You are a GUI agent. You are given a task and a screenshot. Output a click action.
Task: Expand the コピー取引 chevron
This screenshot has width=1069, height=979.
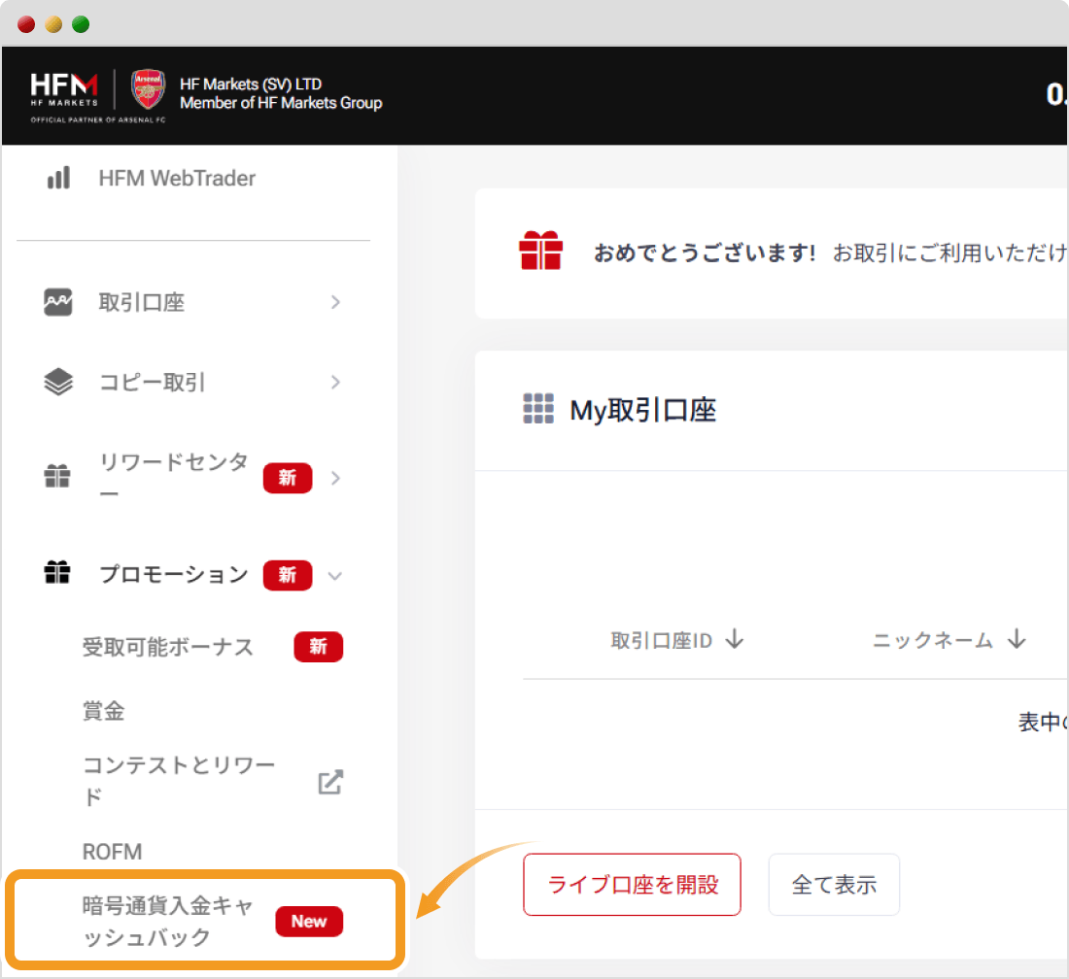(x=335, y=383)
